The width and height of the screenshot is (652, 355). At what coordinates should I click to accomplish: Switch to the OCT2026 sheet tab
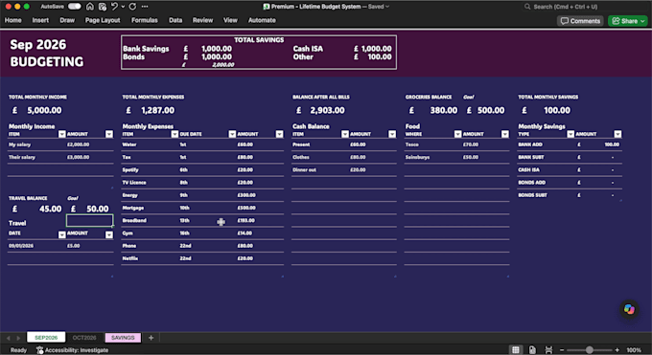84,338
